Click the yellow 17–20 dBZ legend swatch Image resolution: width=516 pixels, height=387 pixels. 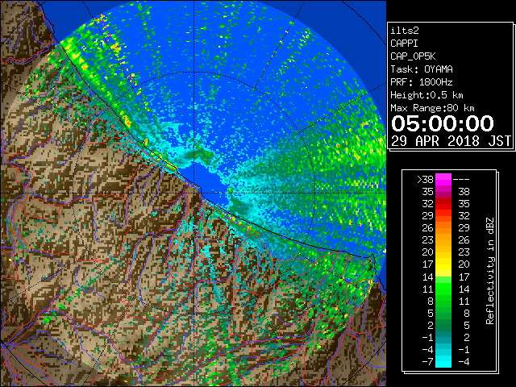[443, 264]
